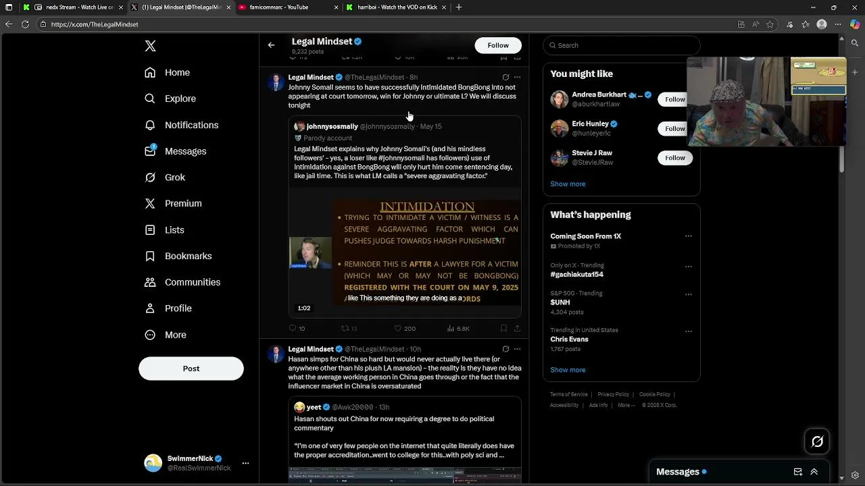Compose new message in Messages drawer
Image resolution: width=865 pixels, height=486 pixels.
[x=797, y=472]
